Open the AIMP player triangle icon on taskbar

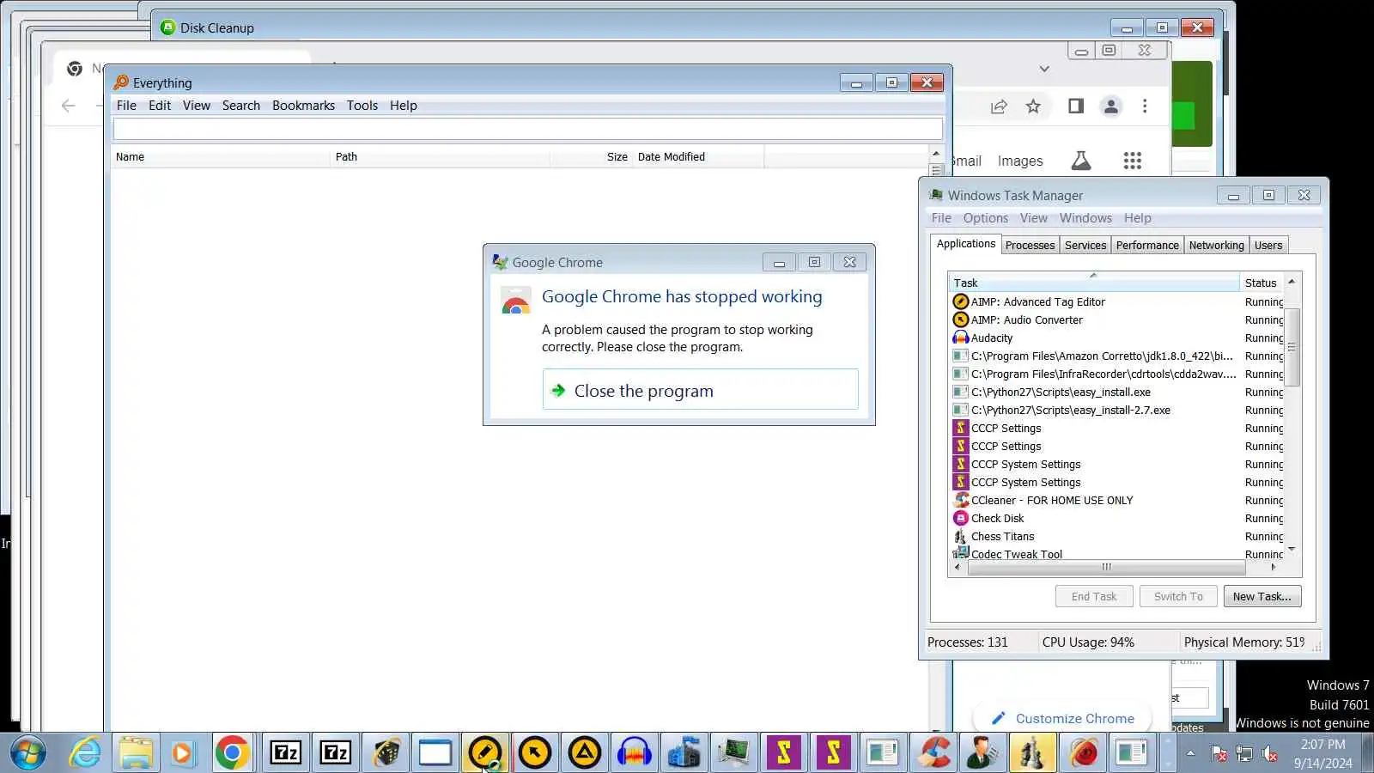click(x=585, y=753)
